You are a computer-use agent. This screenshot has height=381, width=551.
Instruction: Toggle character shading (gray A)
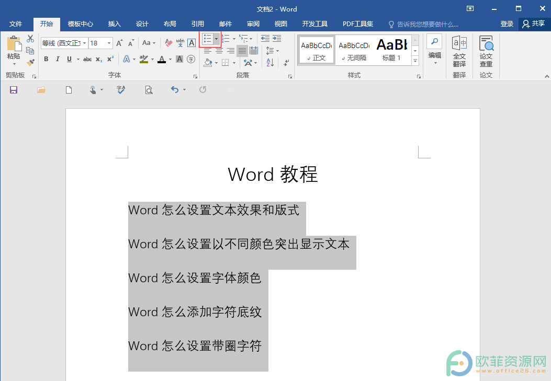(x=179, y=59)
